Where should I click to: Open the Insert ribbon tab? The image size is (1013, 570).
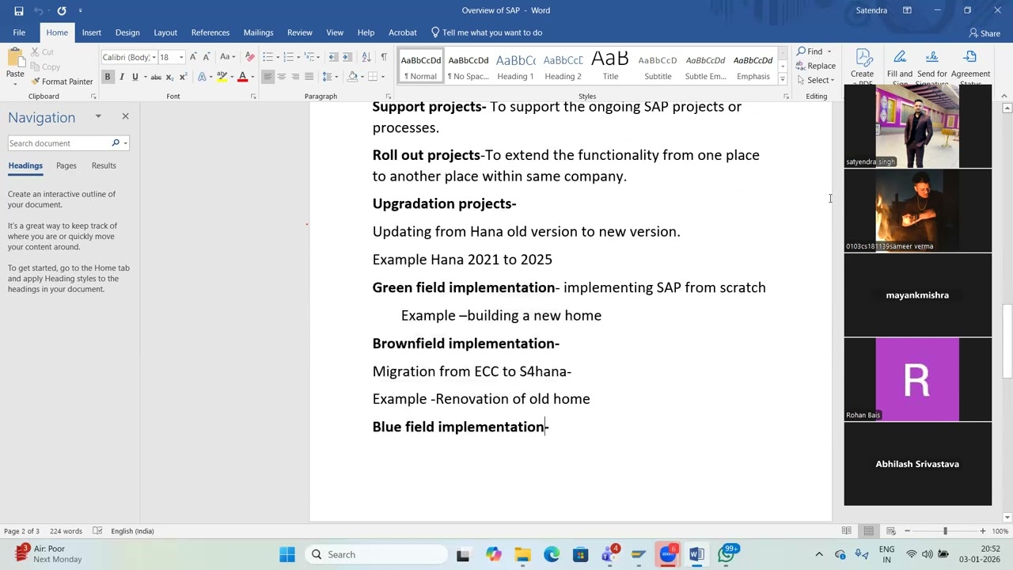pos(92,32)
